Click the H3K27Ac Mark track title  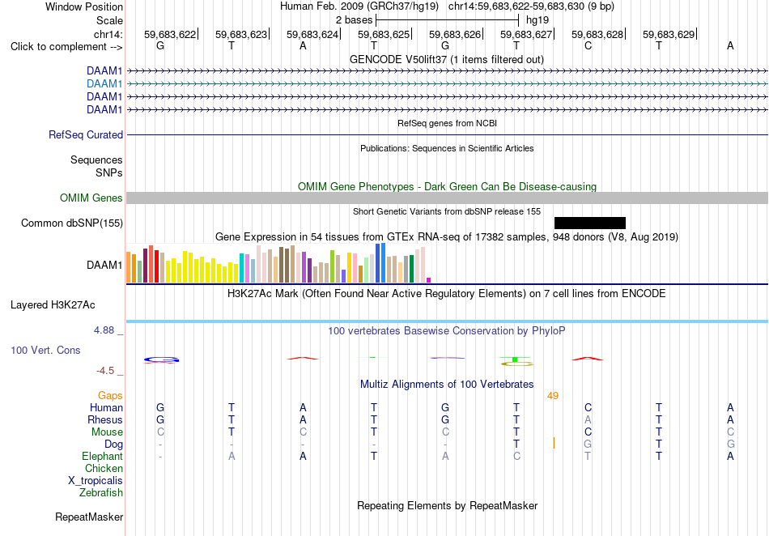[447, 294]
